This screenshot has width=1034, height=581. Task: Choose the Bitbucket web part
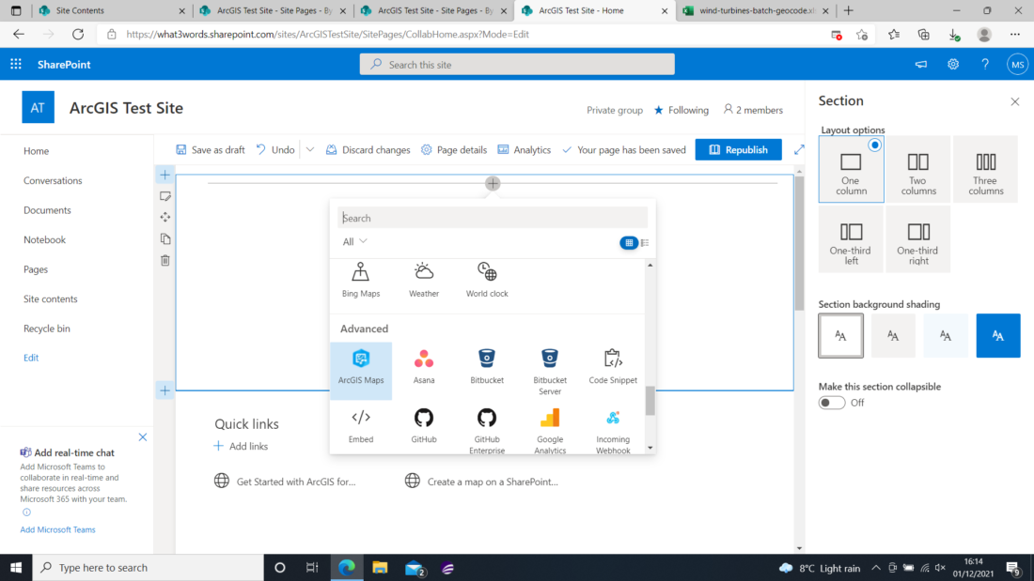coord(487,367)
